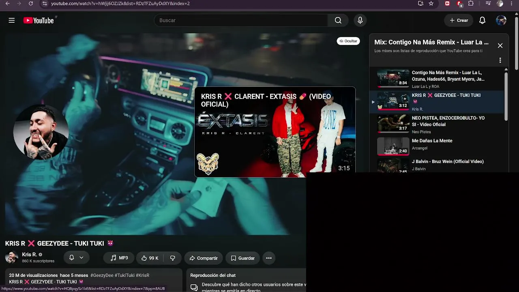The height and width of the screenshot is (292, 519).
Task: Install app via address bar icon
Action: pyautogui.click(x=420, y=4)
